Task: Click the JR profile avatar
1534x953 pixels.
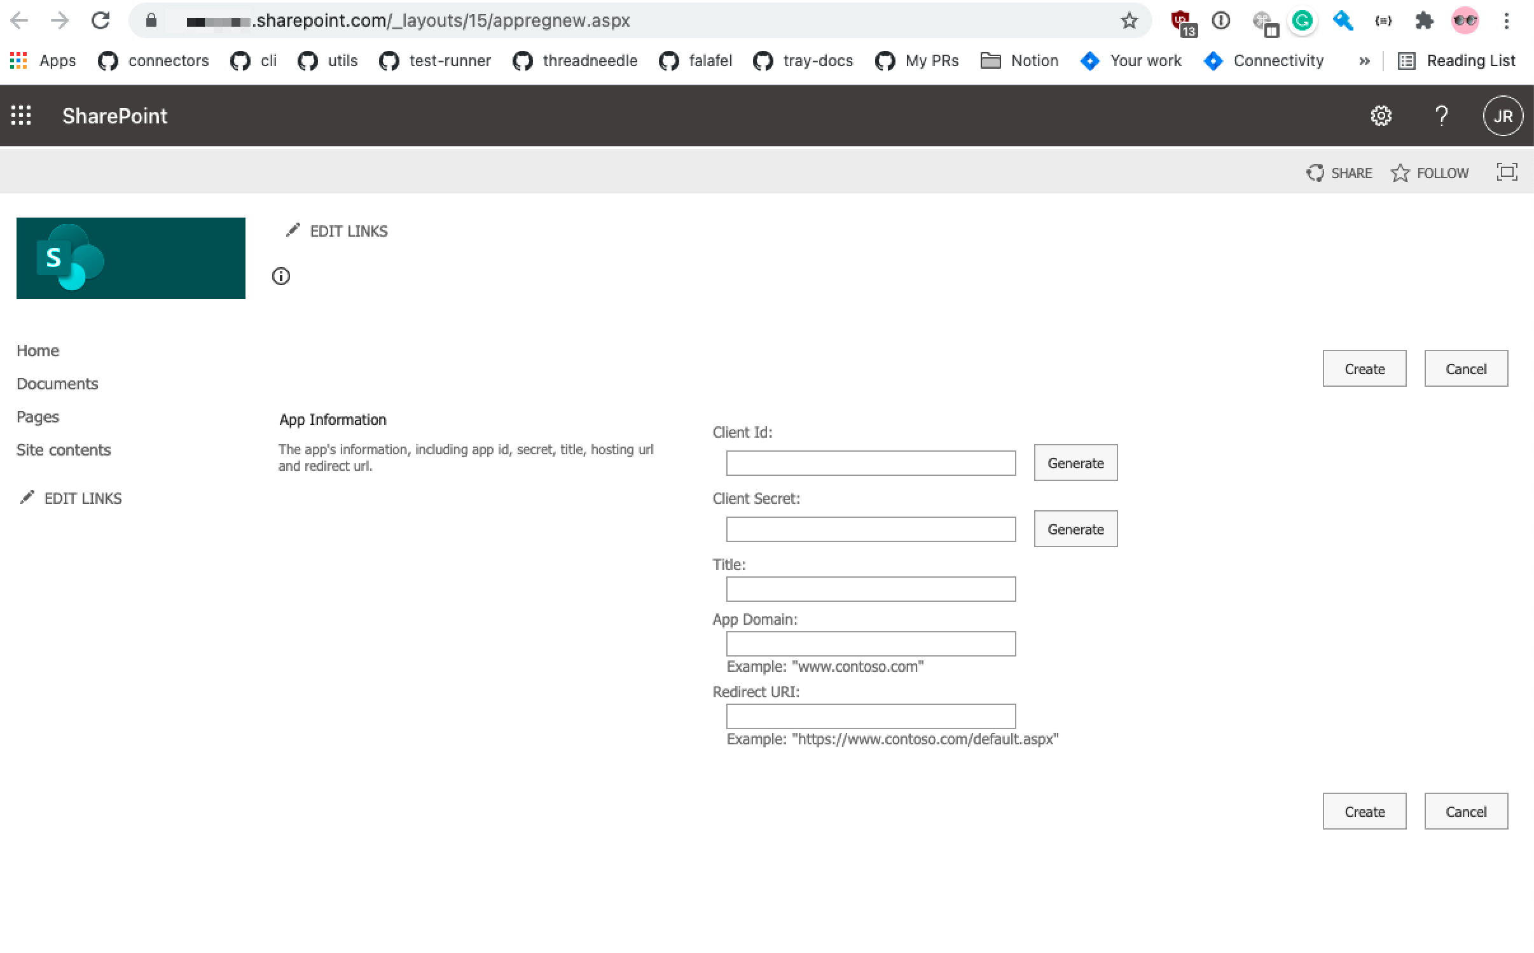Action: (1502, 115)
